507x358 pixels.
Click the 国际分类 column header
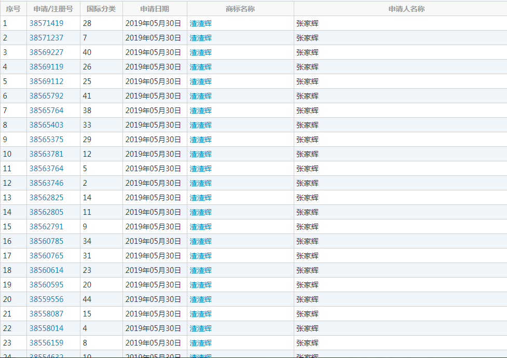[101, 9]
